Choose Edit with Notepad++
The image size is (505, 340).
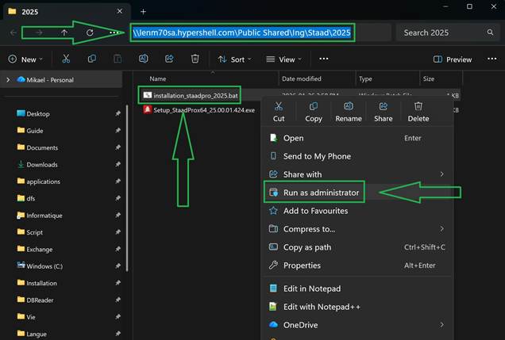point(357,307)
